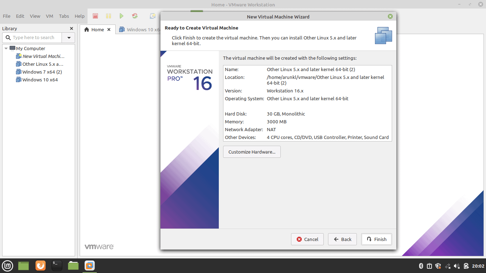Open the second green file manager icon
This screenshot has height=273, width=486.
click(73, 266)
